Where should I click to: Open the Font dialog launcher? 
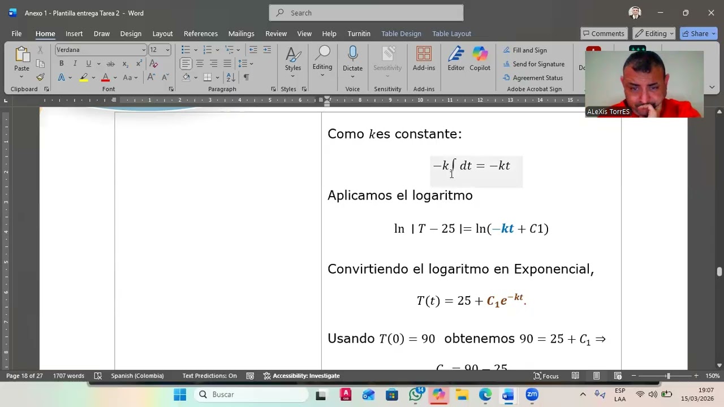pyautogui.click(x=171, y=89)
